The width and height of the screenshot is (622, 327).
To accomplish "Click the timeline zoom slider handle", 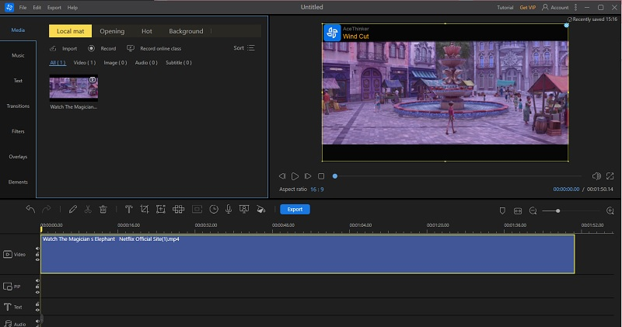I will tap(557, 210).
